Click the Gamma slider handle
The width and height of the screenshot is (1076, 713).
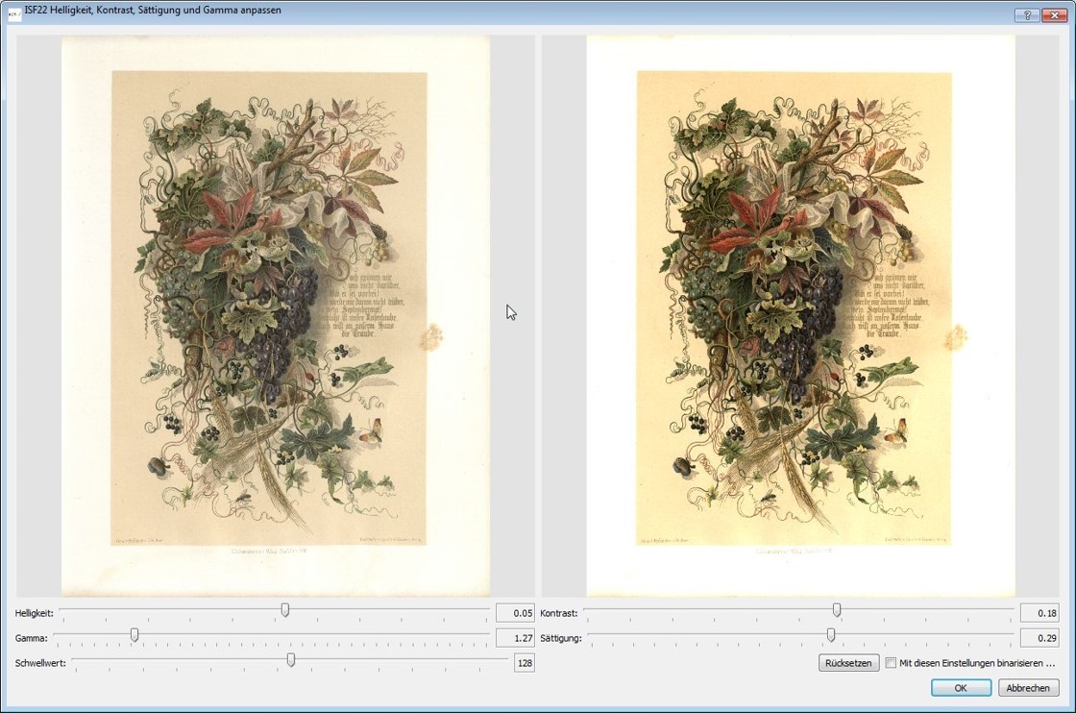click(x=134, y=635)
